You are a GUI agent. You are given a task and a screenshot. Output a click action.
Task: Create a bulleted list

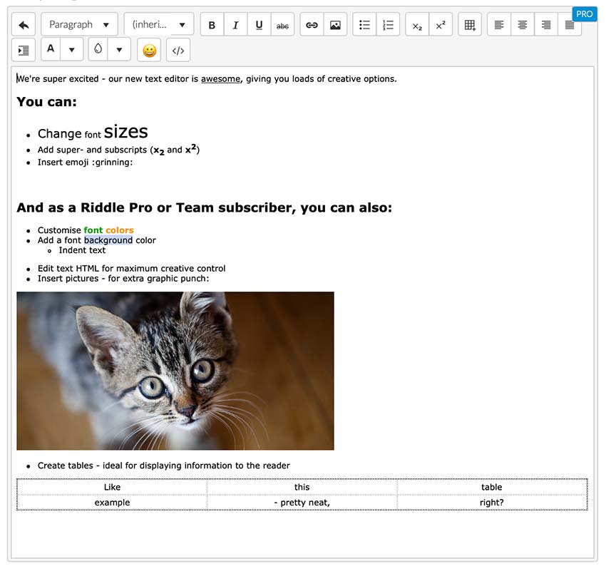pyautogui.click(x=364, y=25)
